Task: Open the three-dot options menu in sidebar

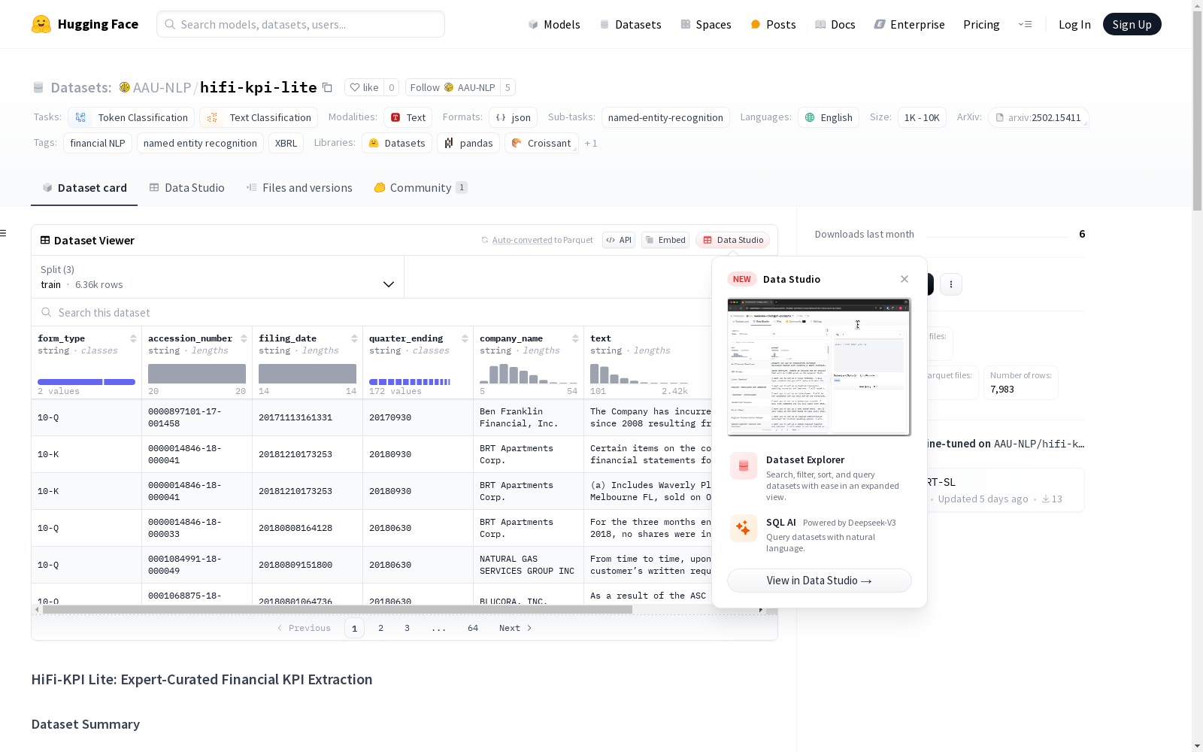Action: 951,284
